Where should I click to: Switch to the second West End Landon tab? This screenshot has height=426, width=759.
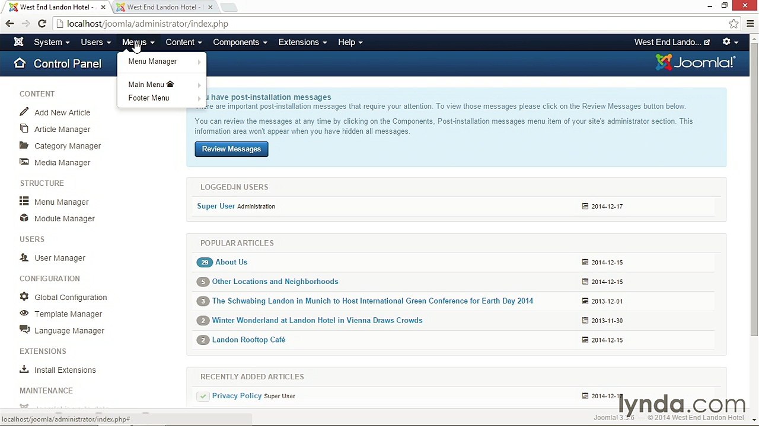[163, 7]
